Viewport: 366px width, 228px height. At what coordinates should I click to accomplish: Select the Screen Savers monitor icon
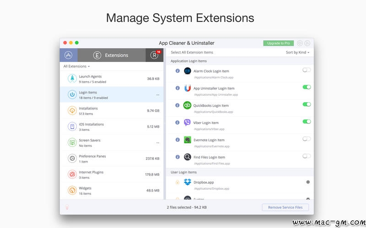72,142
